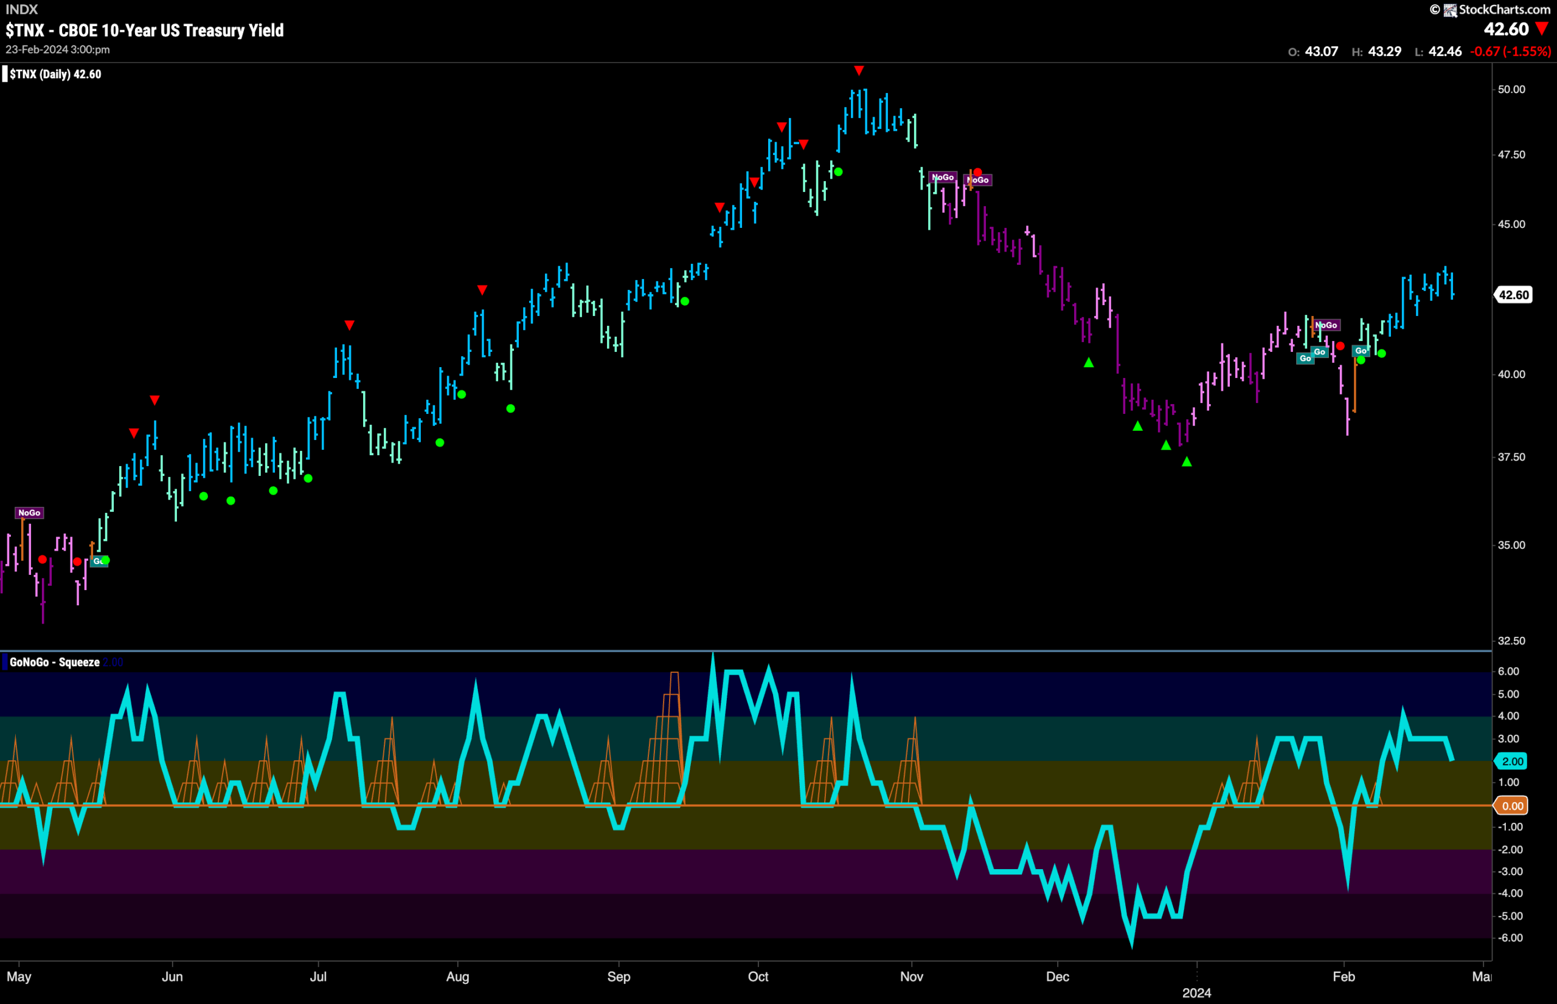Viewport: 1557px width, 1004px height.
Task: Click the 50.00 price axis label
Action: pos(1511,89)
